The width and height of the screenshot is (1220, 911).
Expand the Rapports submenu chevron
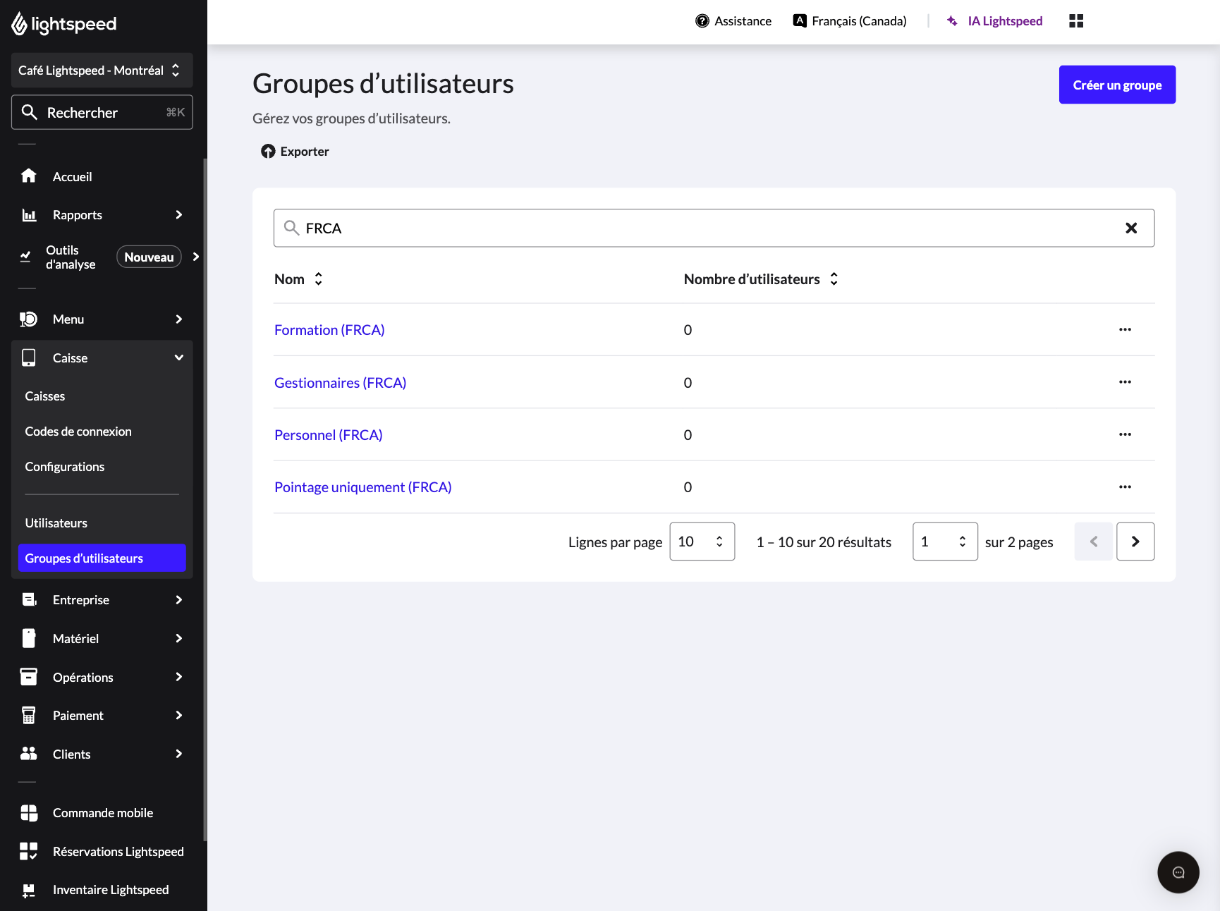[x=178, y=215]
